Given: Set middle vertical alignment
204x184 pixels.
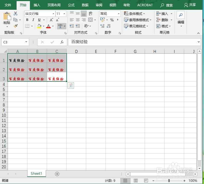Looking at the screenshot, I should tap(78, 14).
